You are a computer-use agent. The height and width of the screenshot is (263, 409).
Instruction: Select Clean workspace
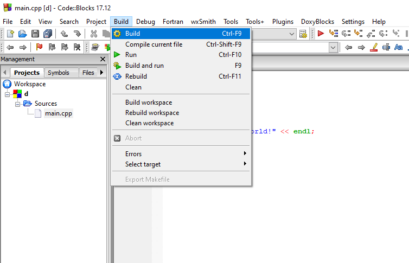point(181,123)
